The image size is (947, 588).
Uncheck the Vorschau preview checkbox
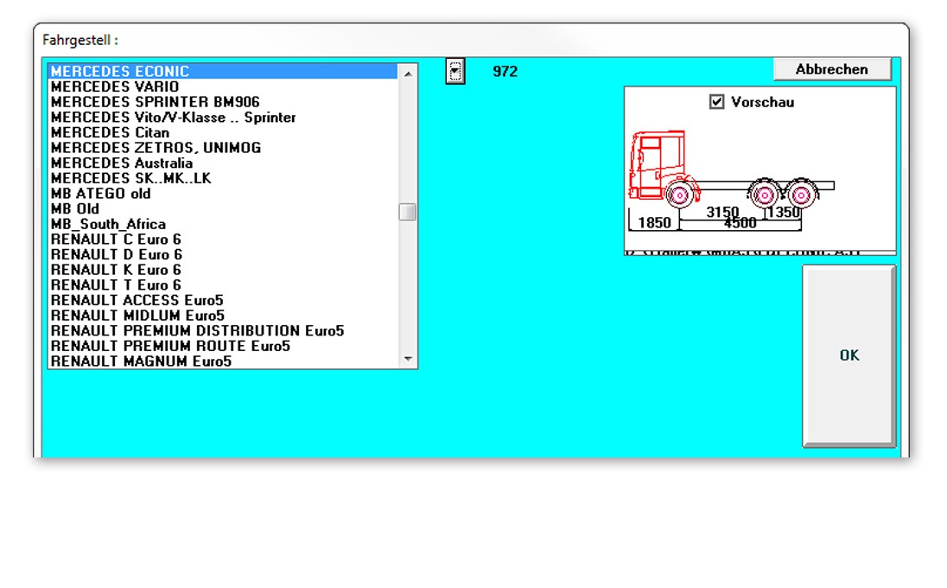(x=716, y=101)
